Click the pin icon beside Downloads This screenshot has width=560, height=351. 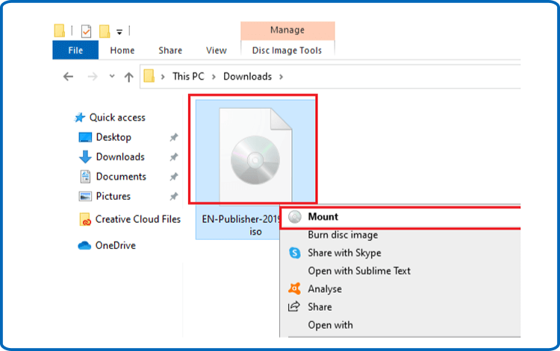click(173, 156)
